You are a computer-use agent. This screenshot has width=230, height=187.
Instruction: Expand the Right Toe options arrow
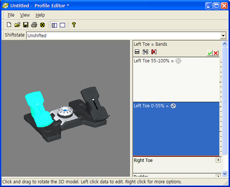coord(218,160)
